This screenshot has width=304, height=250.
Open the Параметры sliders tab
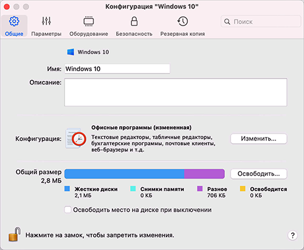[46, 26]
